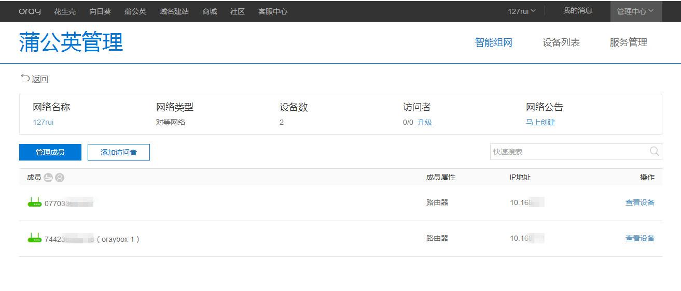The height and width of the screenshot is (291, 681).
Task: Open 蒲公英 in top navigation
Action: (x=135, y=11)
